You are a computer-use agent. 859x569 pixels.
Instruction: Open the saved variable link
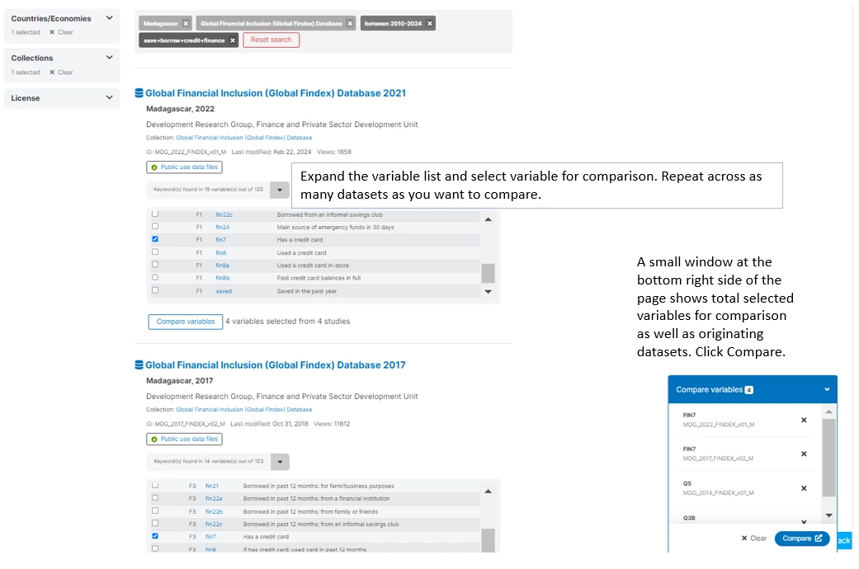pos(224,291)
